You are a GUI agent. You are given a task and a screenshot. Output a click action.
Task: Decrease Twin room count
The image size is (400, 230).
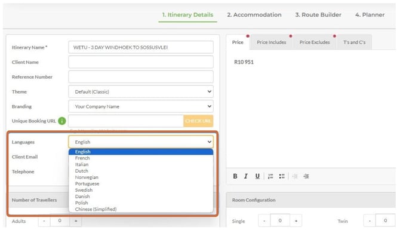tap(370, 221)
